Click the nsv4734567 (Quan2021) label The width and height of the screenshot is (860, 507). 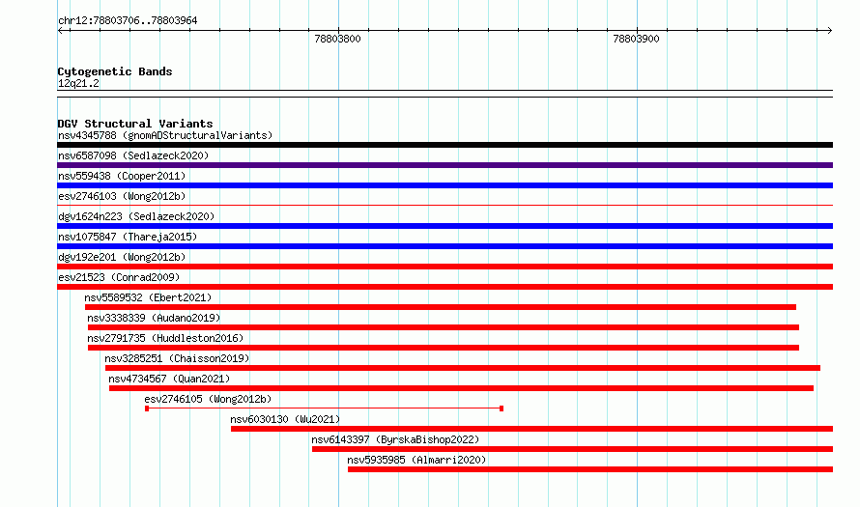[169, 379]
